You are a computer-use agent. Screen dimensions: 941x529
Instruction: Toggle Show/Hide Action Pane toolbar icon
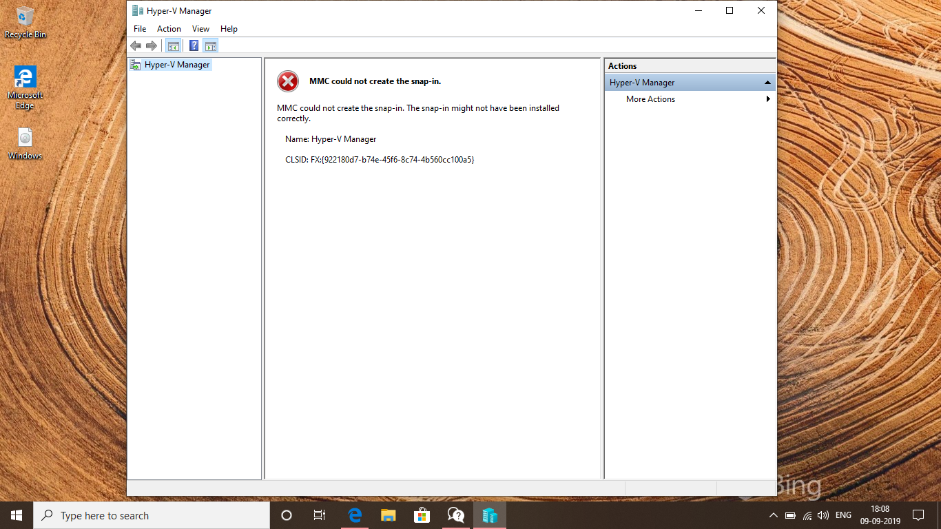[211, 45]
